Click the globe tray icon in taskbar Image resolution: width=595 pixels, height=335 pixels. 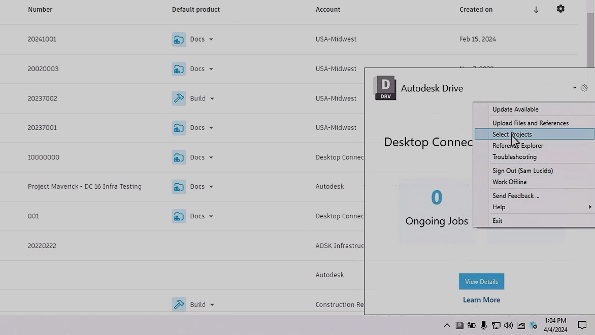point(533,325)
